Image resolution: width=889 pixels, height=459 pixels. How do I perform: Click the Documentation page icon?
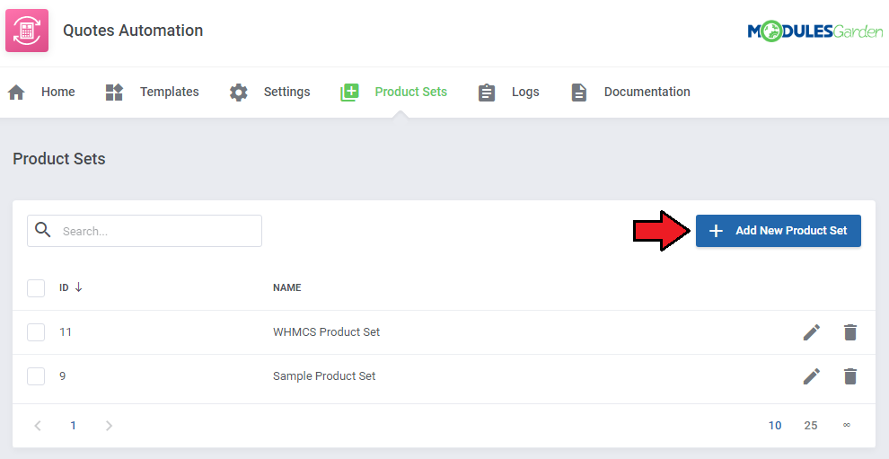click(x=579, y=92)
